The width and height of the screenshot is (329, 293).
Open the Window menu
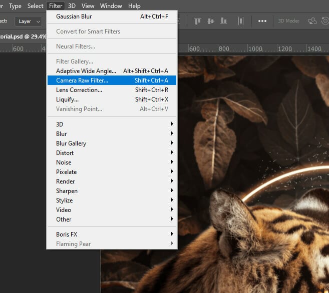[x=111, y=6]
